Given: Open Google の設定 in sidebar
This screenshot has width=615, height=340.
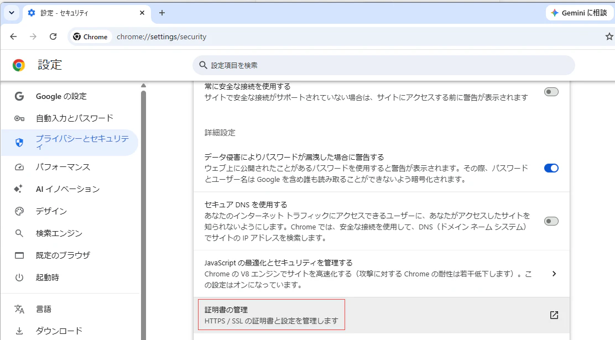Looking at the screenshot, I should pos(70,96).
